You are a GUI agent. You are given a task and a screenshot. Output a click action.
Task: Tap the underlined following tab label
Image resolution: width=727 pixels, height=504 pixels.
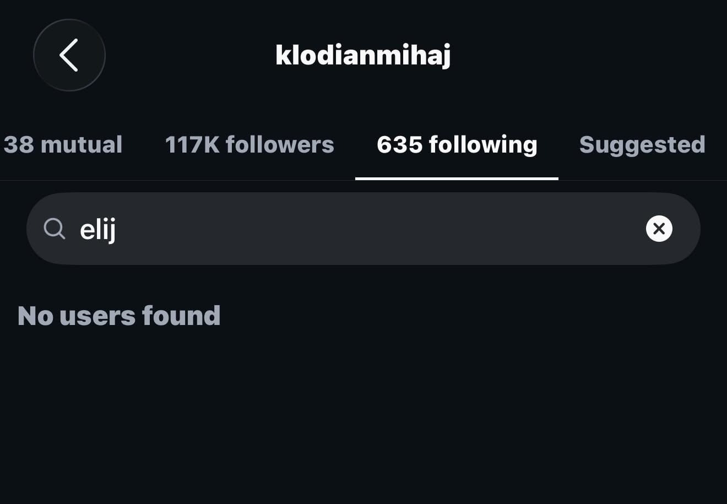pos(457,145)
